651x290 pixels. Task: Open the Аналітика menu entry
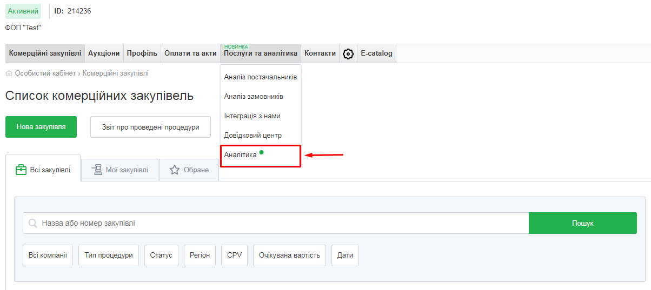coord(241,154)
